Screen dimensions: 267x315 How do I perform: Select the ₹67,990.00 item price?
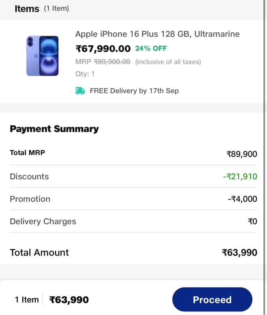tap(103, 49)
